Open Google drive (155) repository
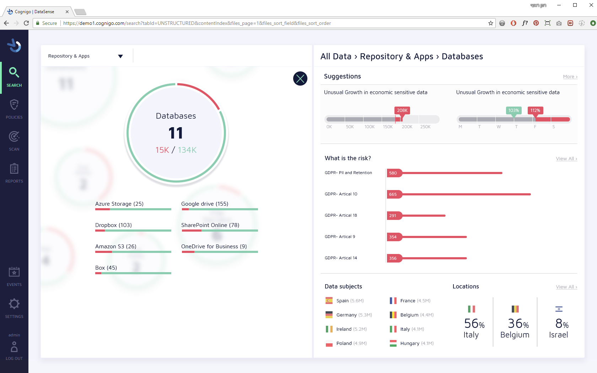597x373 pixels. [205, 204]
